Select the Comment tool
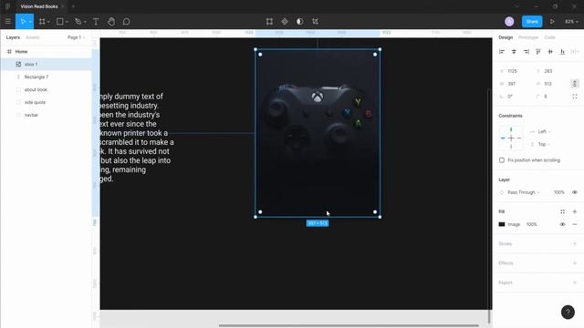The height and width of the screenshot is (328, 584). pyautogui.click(x=126, y=22)
